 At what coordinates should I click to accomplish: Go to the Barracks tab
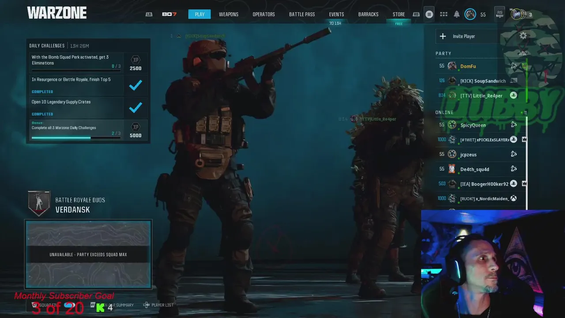368,15
